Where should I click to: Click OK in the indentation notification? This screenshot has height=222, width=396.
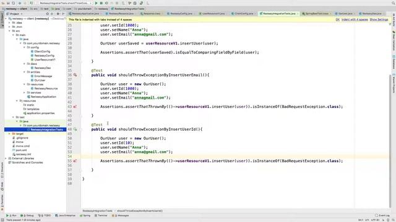coord(337,20)
